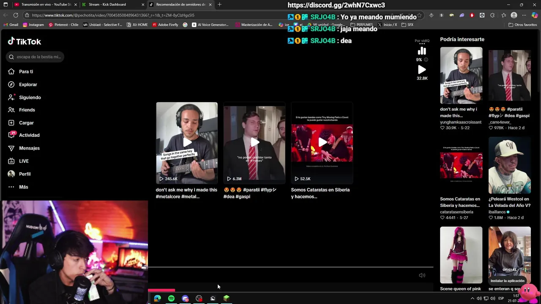Click the video progress bar
Screen dimensions: 541x304
click(290, 267)
